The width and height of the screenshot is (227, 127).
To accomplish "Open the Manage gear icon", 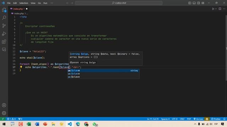I will pyautogui.click(x=4, y=113).
